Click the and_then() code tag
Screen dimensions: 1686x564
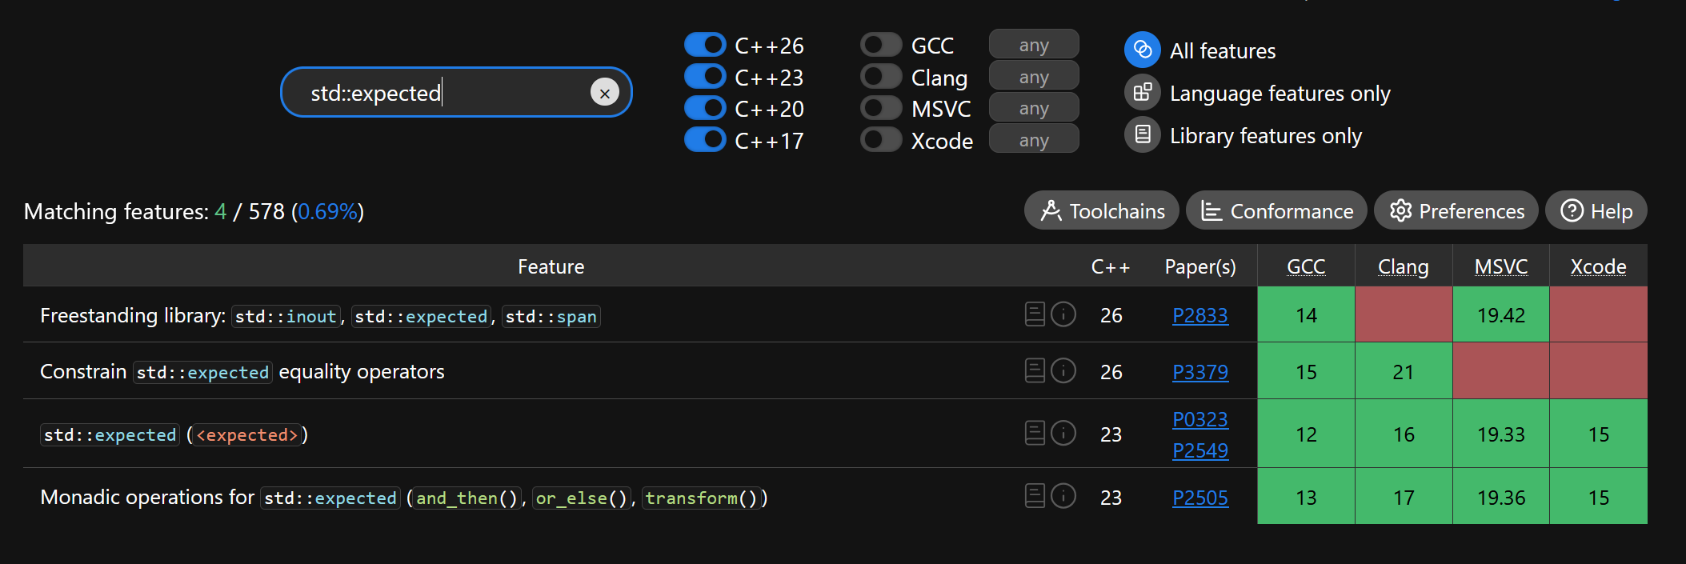click(467, 498)
